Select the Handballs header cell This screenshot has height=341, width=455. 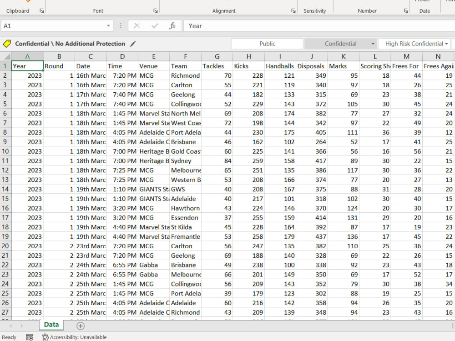[280, 66]
